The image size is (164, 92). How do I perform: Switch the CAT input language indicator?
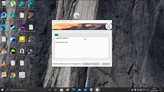click(148, 90)
